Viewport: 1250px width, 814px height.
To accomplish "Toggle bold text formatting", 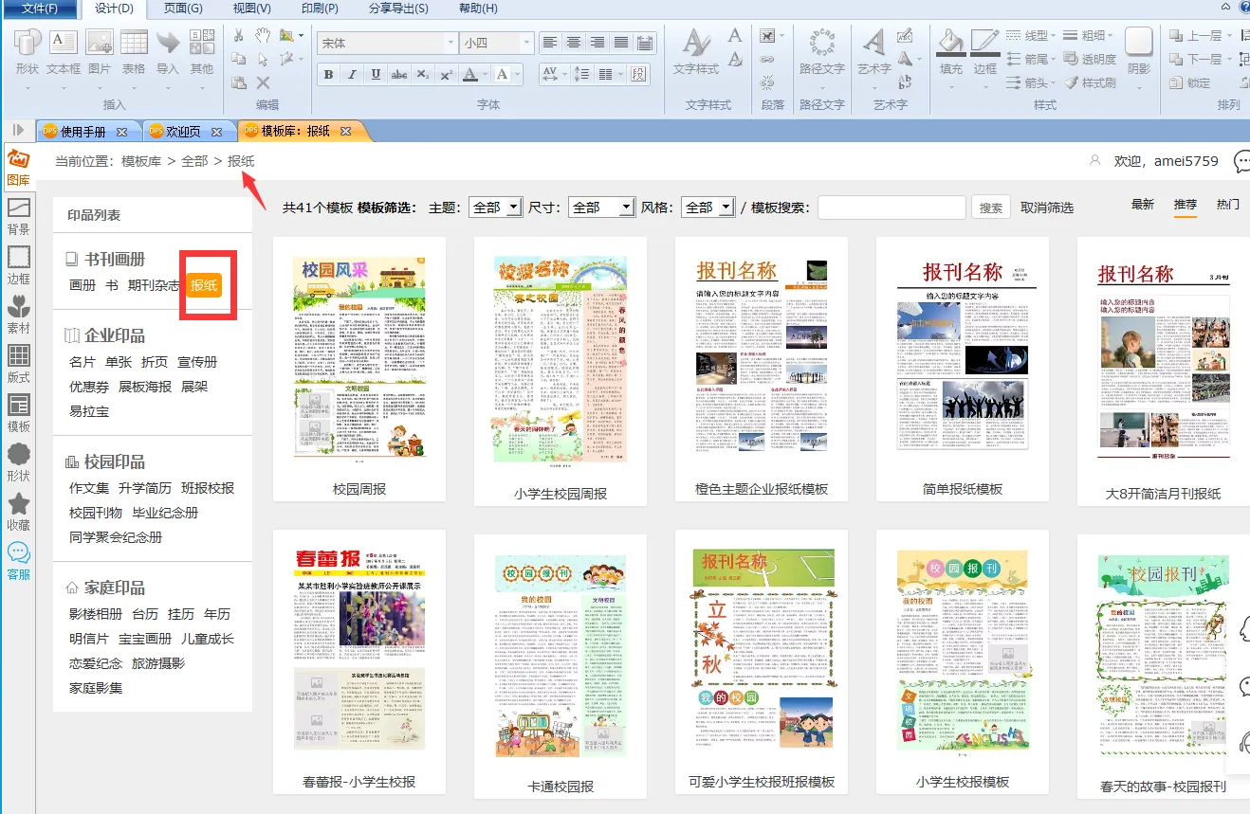I will (328, 75).
